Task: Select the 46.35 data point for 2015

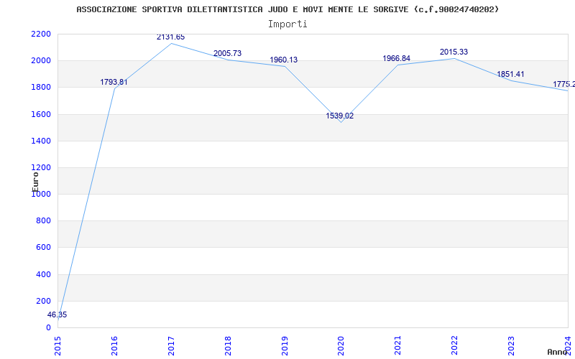Action: pos(57,314)
